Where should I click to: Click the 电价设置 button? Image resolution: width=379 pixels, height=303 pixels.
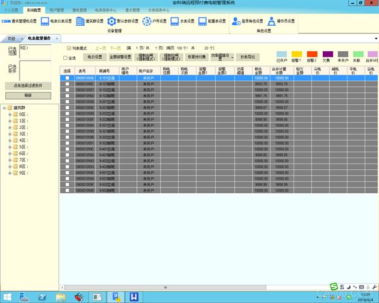pos(95,57)
